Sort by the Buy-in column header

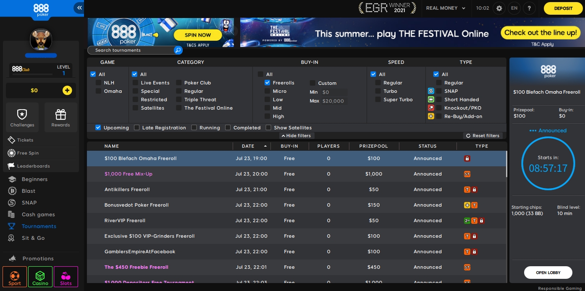pos(289,146)
